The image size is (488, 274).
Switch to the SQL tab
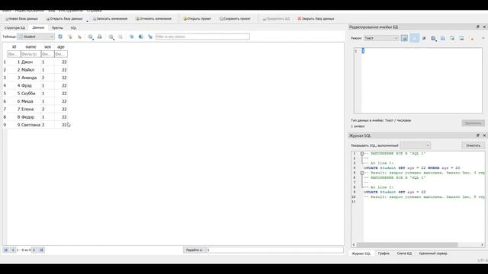click(x=73, y=28)
